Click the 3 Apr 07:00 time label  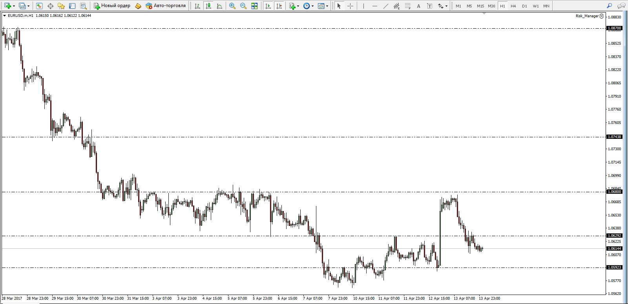click(162, 299)
